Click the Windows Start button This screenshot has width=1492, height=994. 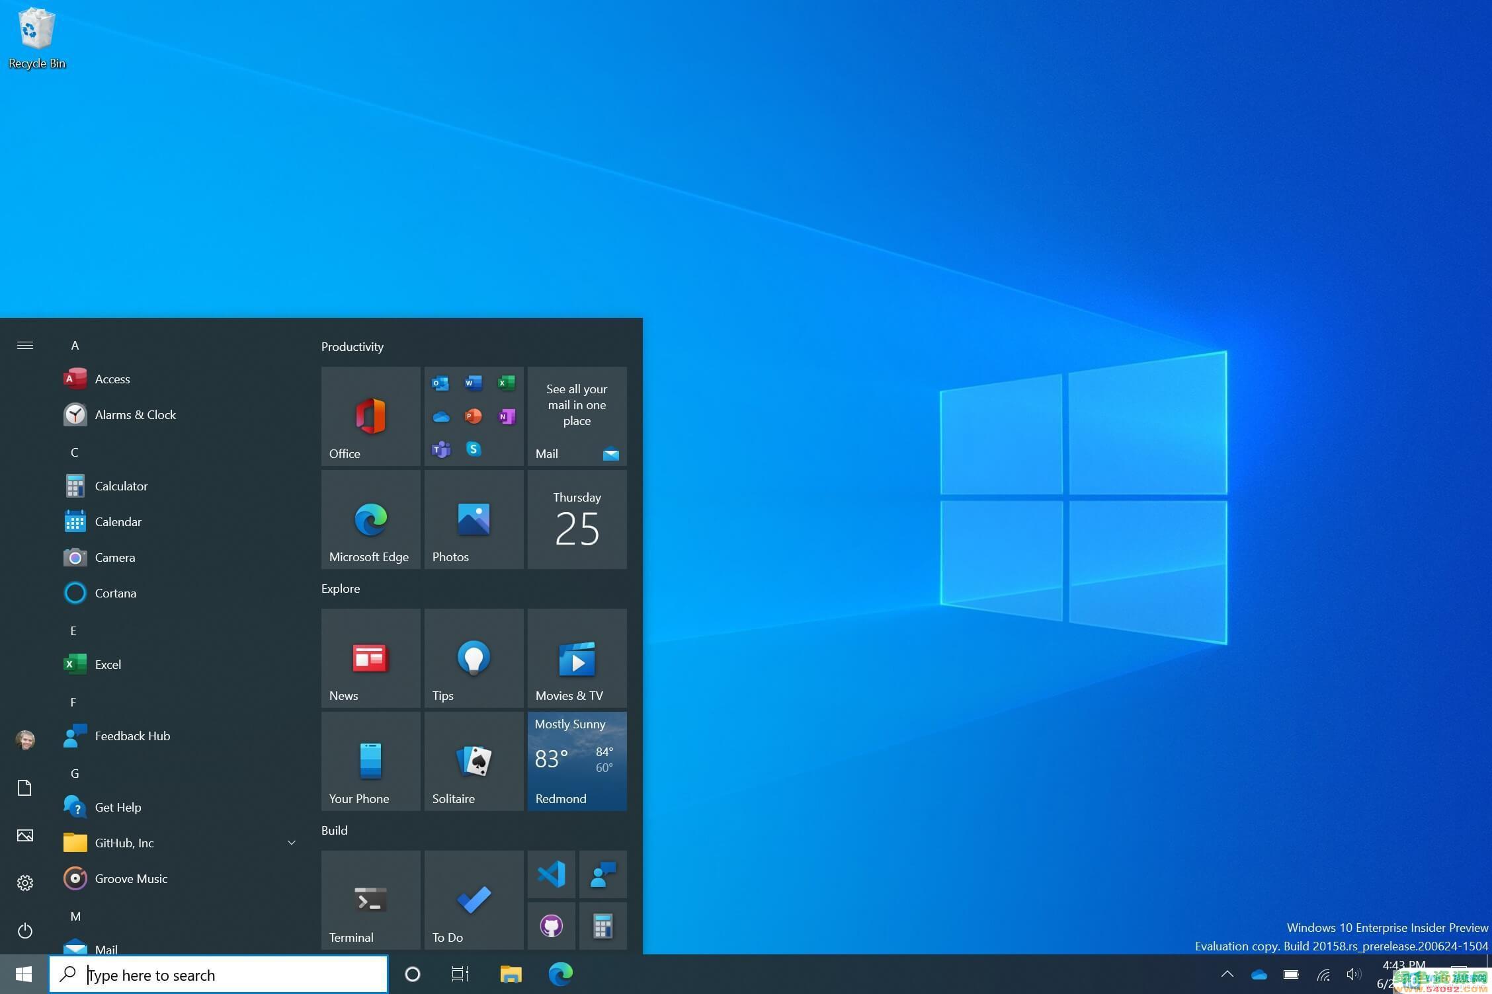24,974
